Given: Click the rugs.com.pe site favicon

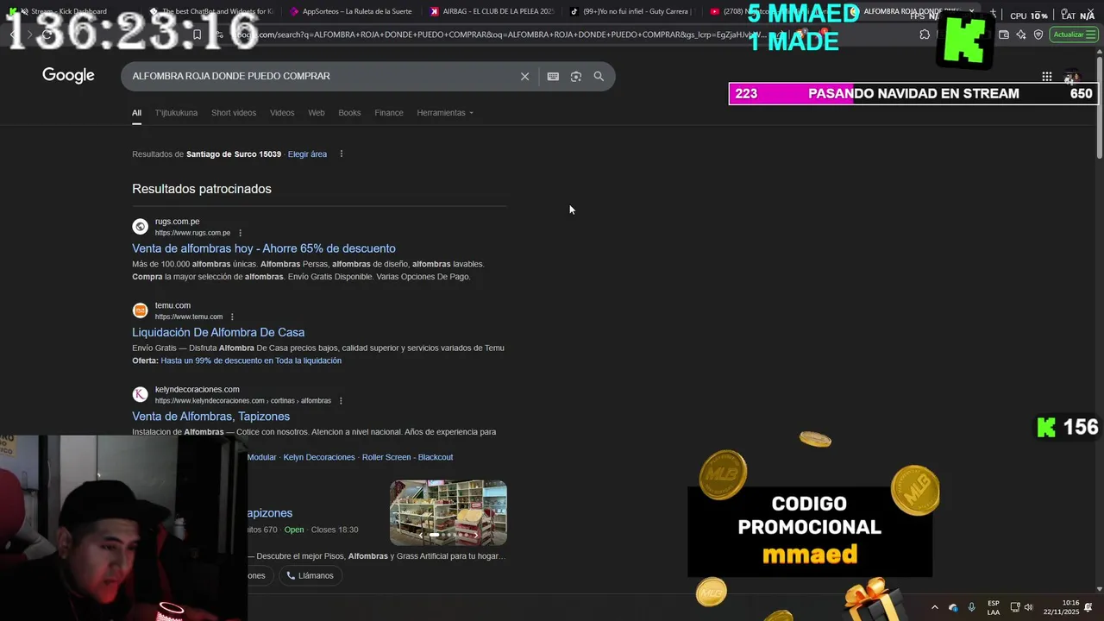Looking at the screenshot, I should 140,227.
